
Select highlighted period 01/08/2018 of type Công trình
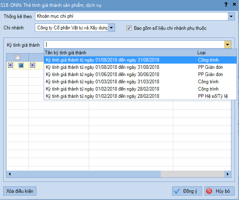coord(140,60)
